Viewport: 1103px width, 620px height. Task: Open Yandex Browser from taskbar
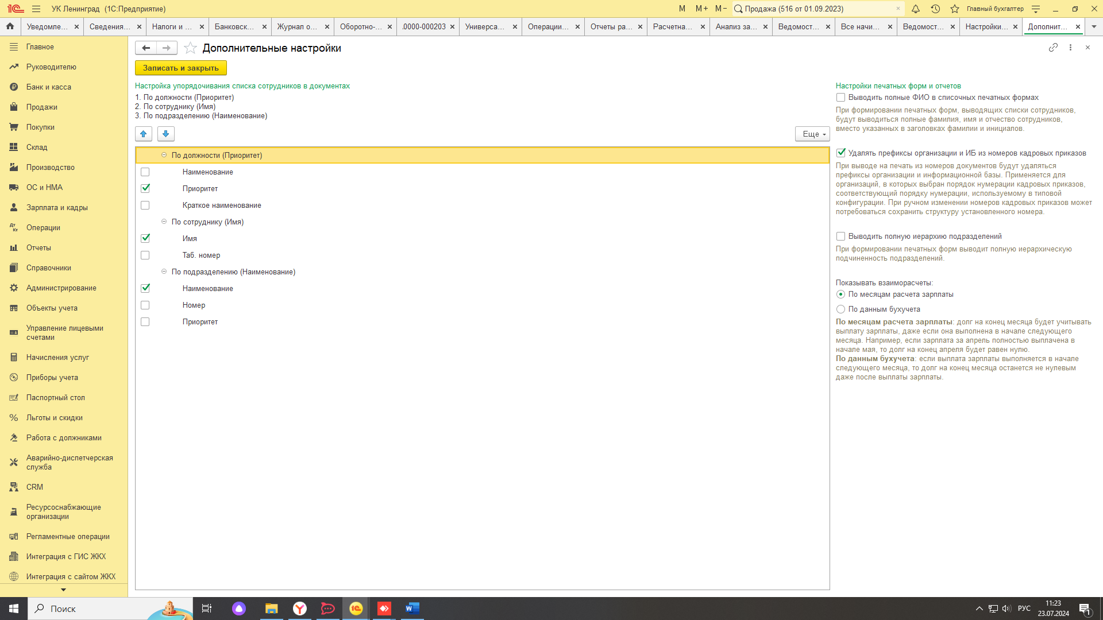(x=300, y=609)
